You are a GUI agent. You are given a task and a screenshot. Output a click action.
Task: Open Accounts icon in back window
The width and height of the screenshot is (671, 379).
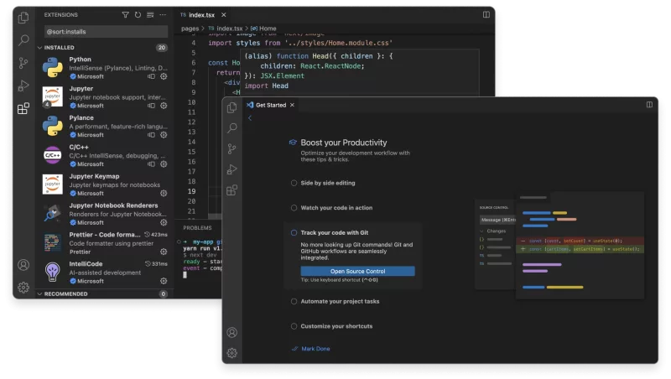[x=23, y=265]
